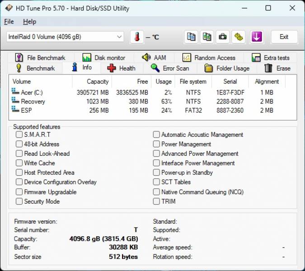305x271 pixels.
Task: Switch to the Disk monitor tab
Action: (103, 58)
